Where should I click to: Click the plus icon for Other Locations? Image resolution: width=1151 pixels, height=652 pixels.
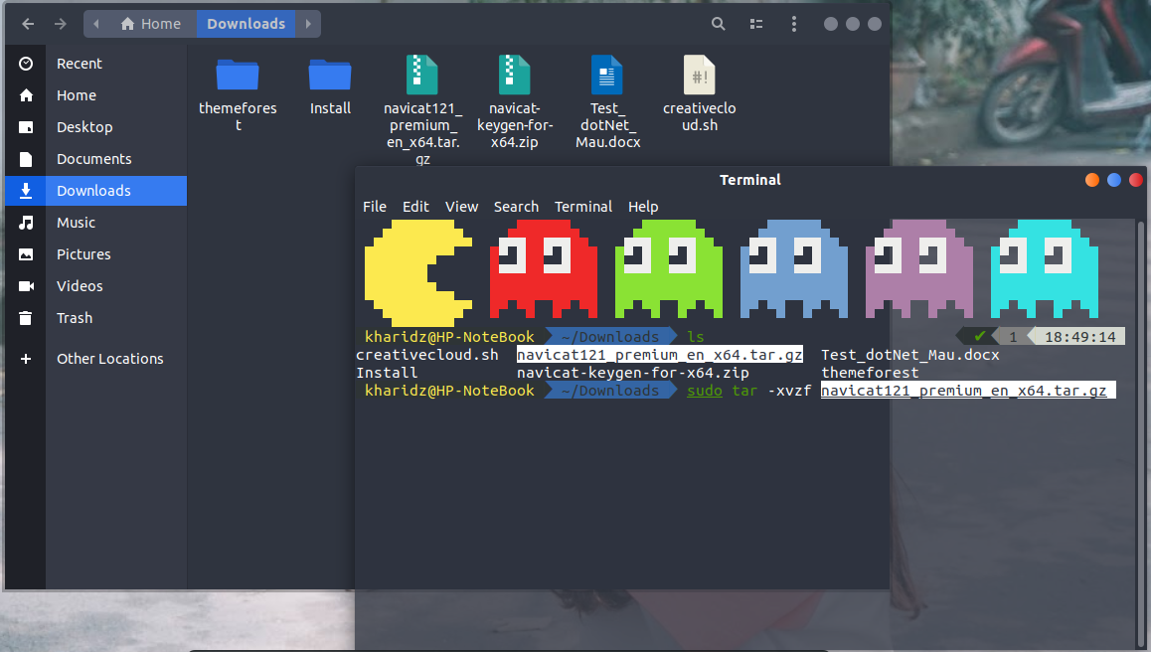[26, 359]
